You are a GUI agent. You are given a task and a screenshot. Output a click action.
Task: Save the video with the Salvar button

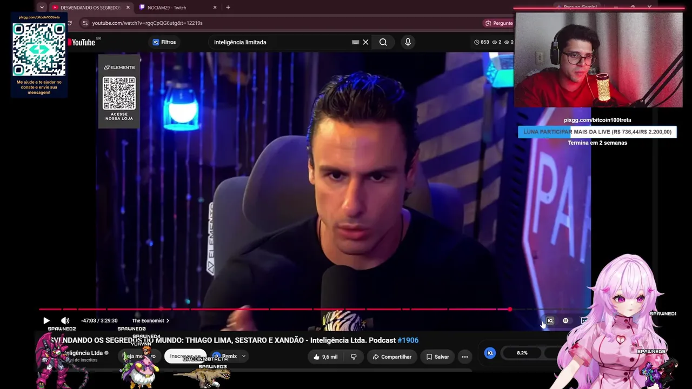pyautogui.click(x=437, y=357)
